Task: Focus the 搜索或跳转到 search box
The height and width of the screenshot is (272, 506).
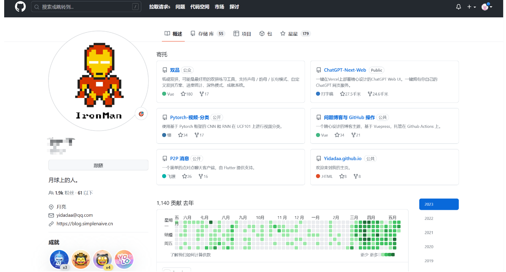Action: (86, 7)
